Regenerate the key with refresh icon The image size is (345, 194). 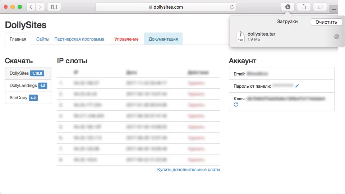(x=236, y=105)
